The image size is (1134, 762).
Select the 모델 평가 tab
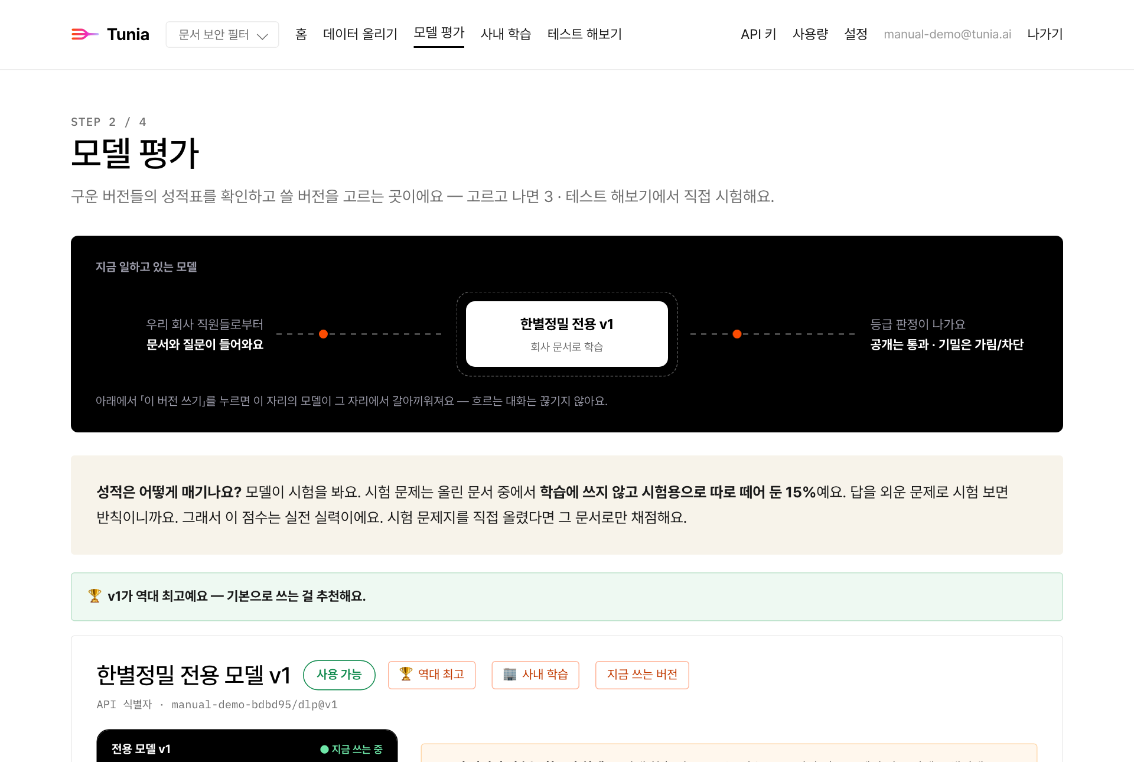(439, 33)
